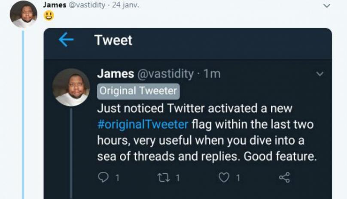347x199 pixels.
Task: Click the share icon under the tweet
Action: click(x=284, y=177)
